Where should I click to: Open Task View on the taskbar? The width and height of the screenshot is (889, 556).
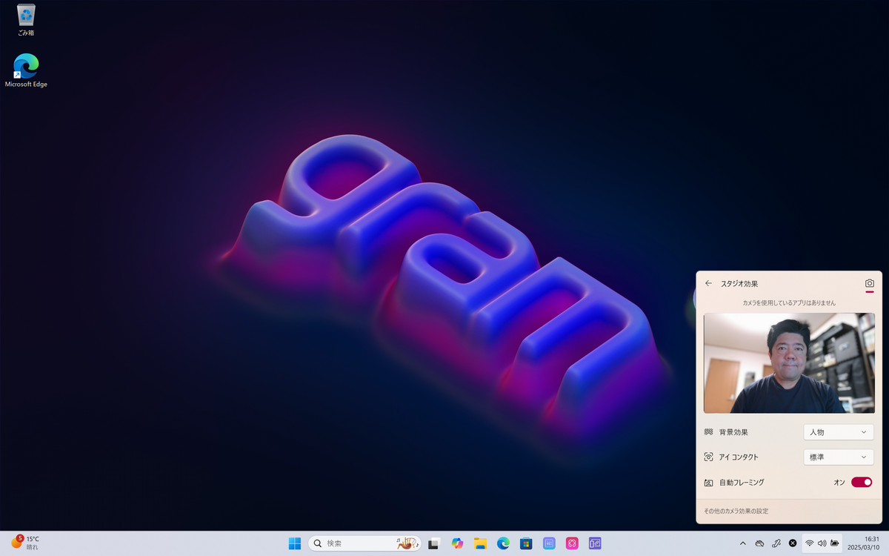tap(434, 543)
